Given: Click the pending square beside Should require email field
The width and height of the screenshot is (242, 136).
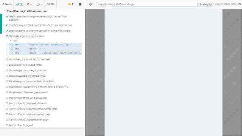Looking at the screenshot, I should (7, 59).
